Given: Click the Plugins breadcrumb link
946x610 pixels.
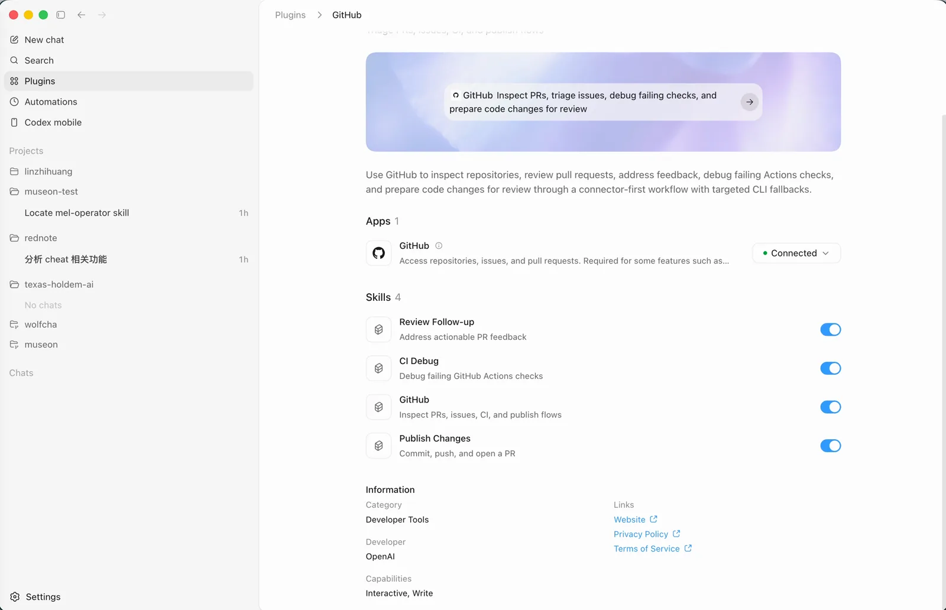Looking at the screenshot, I should tap(290, 15).
